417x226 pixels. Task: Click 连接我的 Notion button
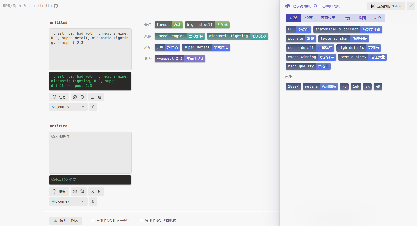[386, 6]
